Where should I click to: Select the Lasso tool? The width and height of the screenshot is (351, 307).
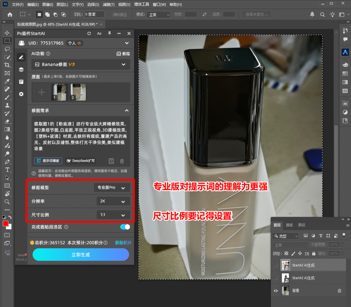click(7, 49)
